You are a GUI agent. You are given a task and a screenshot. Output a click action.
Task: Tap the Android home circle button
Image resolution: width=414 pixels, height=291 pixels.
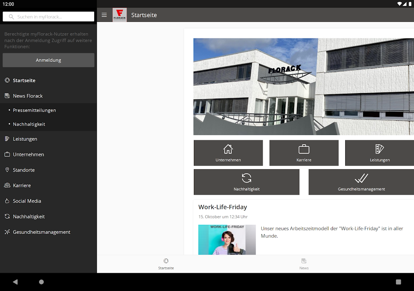coord(41,282)
